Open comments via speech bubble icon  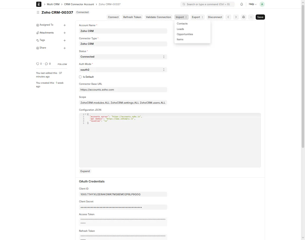tap(46, 64)
